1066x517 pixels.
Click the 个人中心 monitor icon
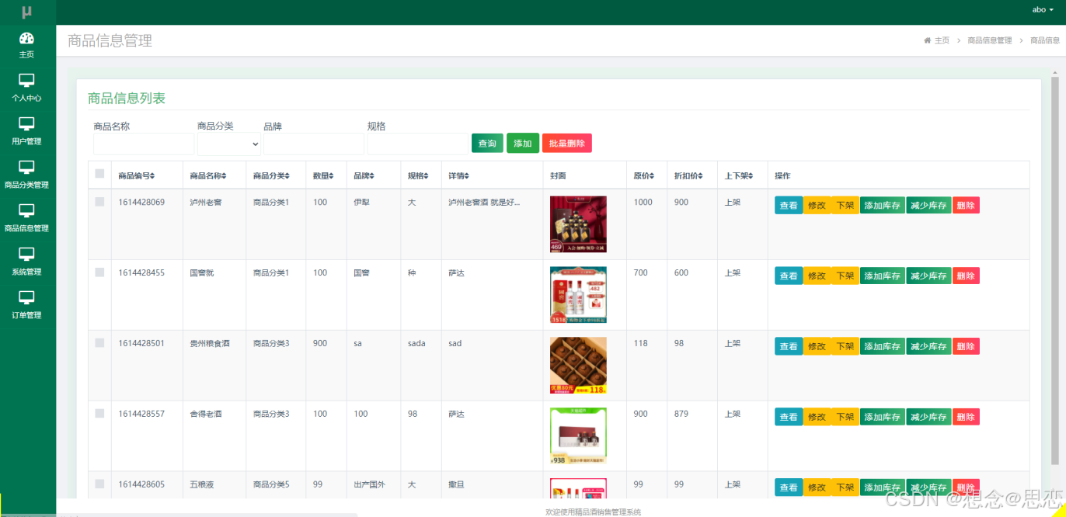coord(27,80)
